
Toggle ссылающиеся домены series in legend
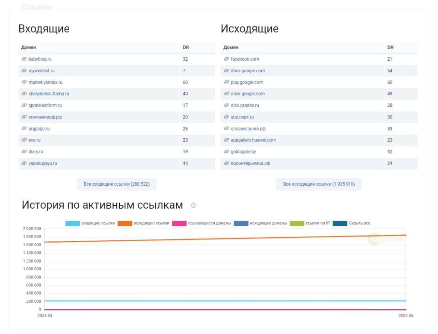point(202,223)
